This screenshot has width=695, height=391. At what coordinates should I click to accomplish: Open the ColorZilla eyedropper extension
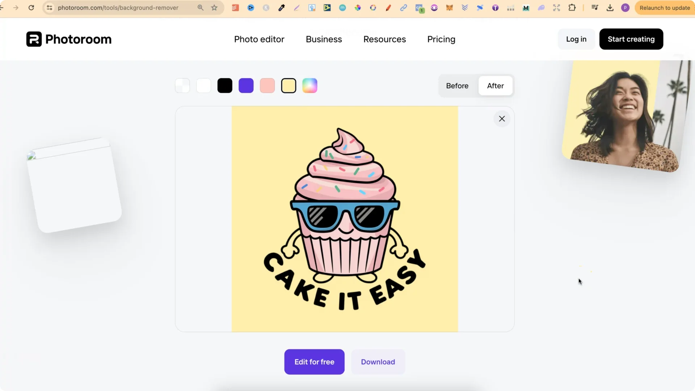click(281, 8)
